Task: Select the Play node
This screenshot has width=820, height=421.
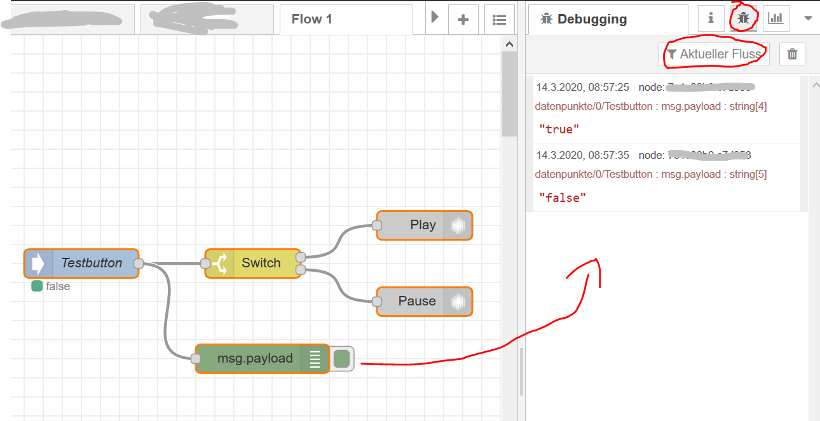Action: tap(425, 225)
